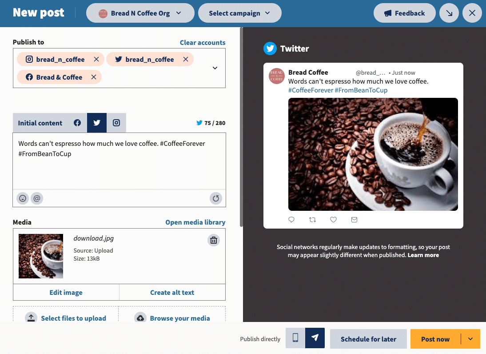Click the retweet icon in the Twitter preview

312,219
